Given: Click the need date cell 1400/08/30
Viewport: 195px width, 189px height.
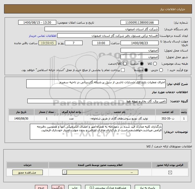Looking at the screenshot, I should point(21,118).
